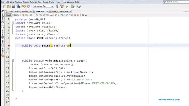Toggle bookmark on current line

(x=62, y=15)
